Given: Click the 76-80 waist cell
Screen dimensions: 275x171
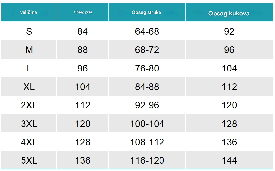Looking at the screenshot, I should [x=147, y=68].
